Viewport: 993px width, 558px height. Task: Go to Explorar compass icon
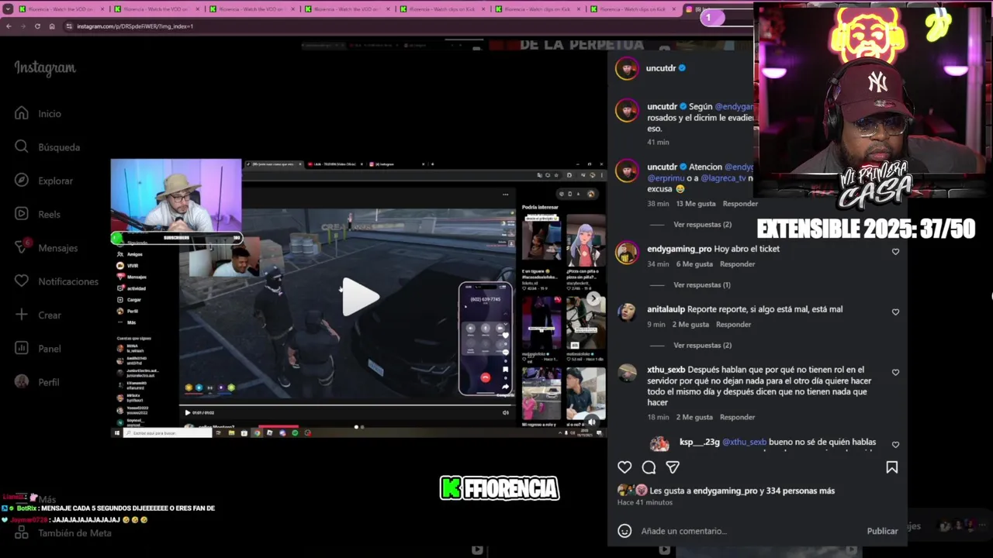pyautogui.click(x=22, y=181)
